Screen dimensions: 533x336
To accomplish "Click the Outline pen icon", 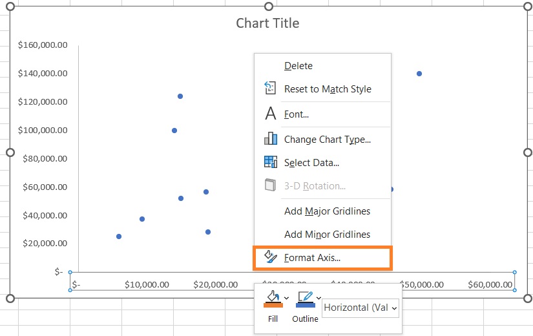I will tap(305, 296).
